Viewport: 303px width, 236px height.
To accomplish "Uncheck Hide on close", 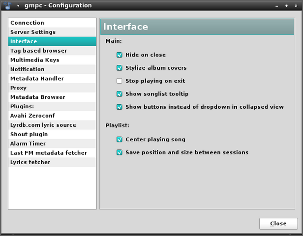I will 120,55.
